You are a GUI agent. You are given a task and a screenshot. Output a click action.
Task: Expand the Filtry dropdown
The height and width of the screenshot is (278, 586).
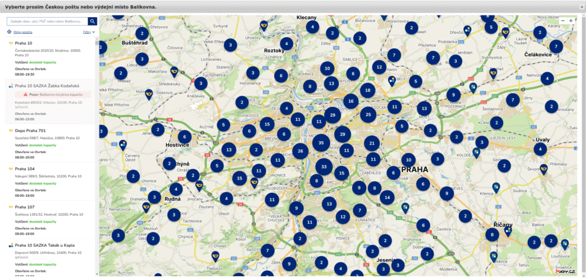[89, 32]
